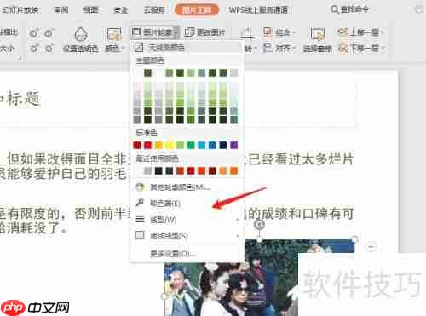This screenshot has width=426, height=316.
Task: Click the 颜色 picture color icon
Action: click(114, 34)
